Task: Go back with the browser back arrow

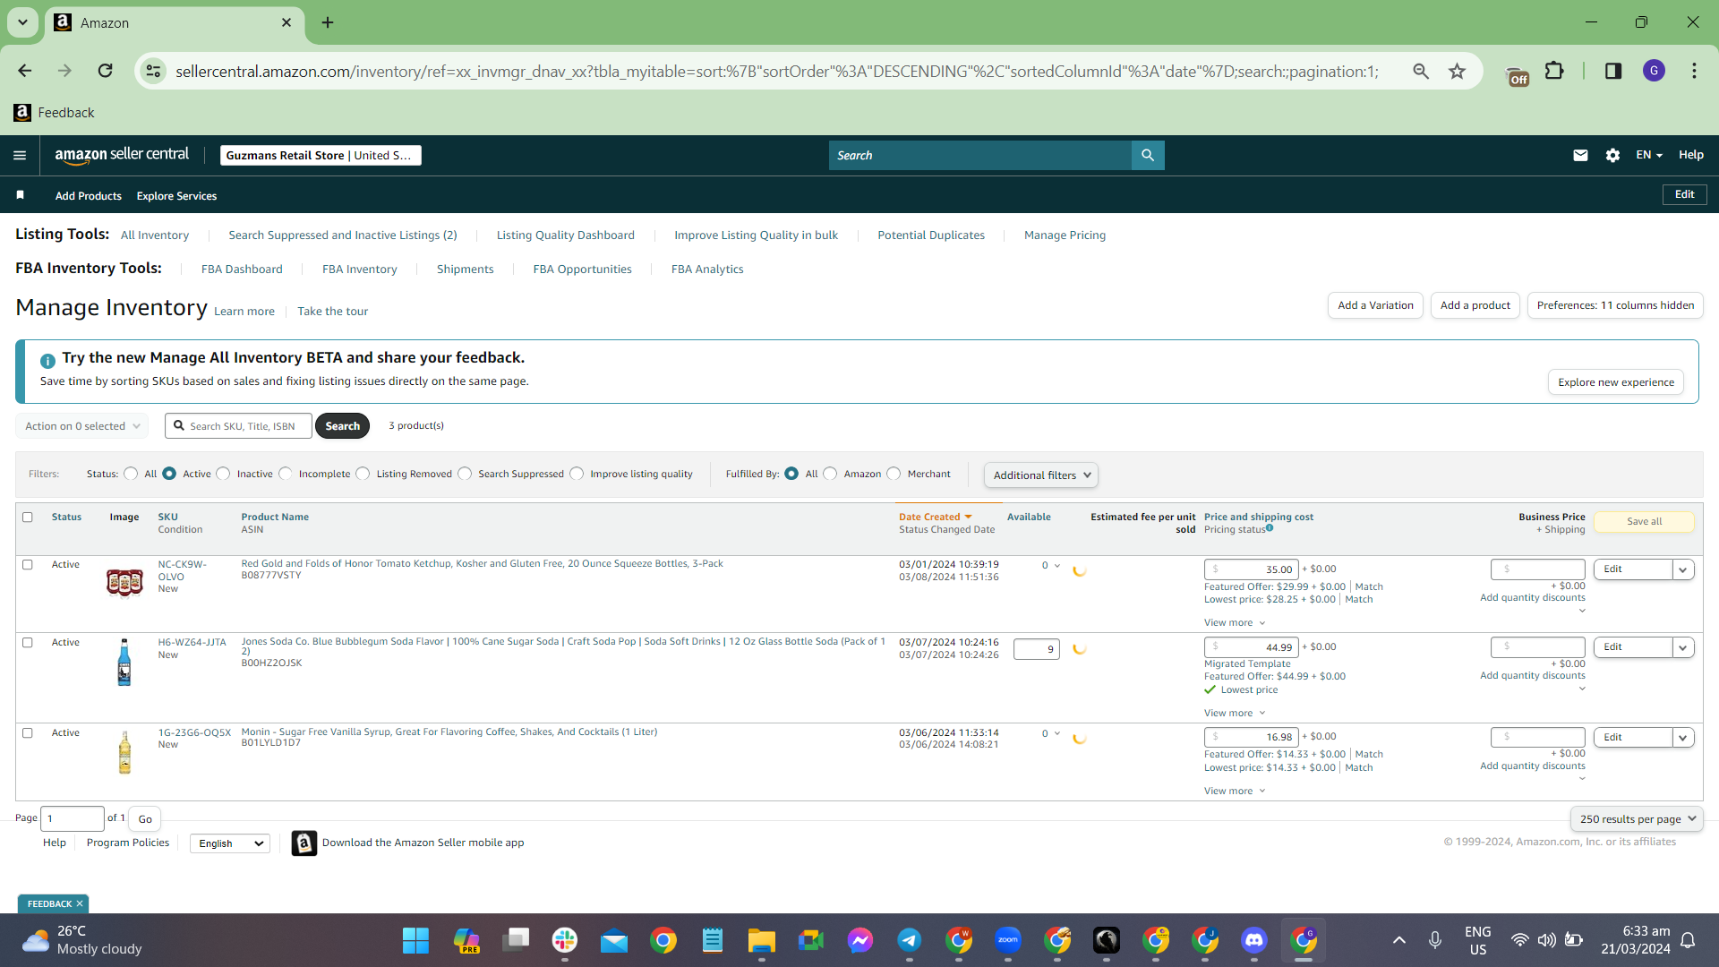Action: click(25, 71)
